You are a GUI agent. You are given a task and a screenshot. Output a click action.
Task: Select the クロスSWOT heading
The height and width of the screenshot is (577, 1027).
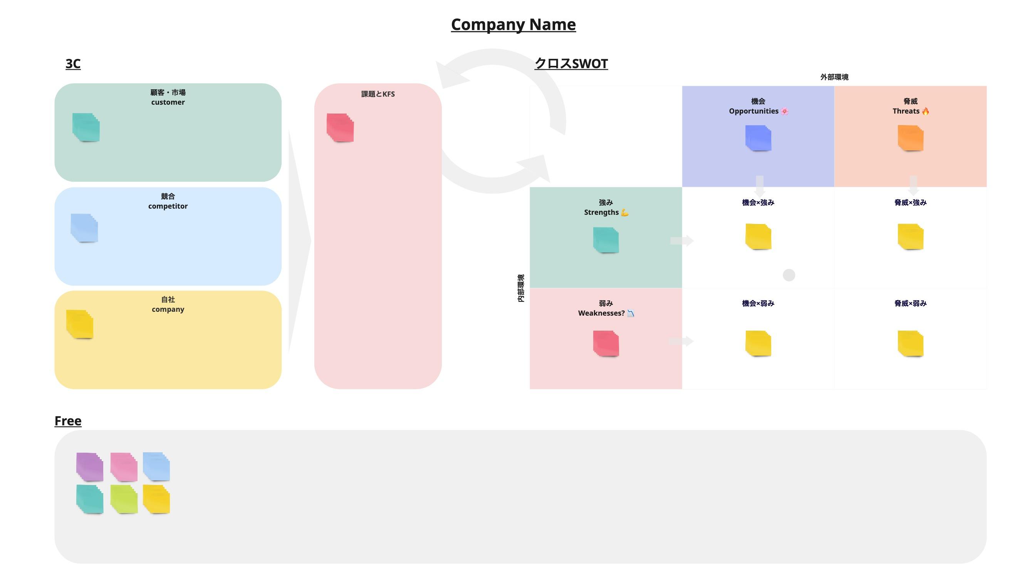pos(571,64)
